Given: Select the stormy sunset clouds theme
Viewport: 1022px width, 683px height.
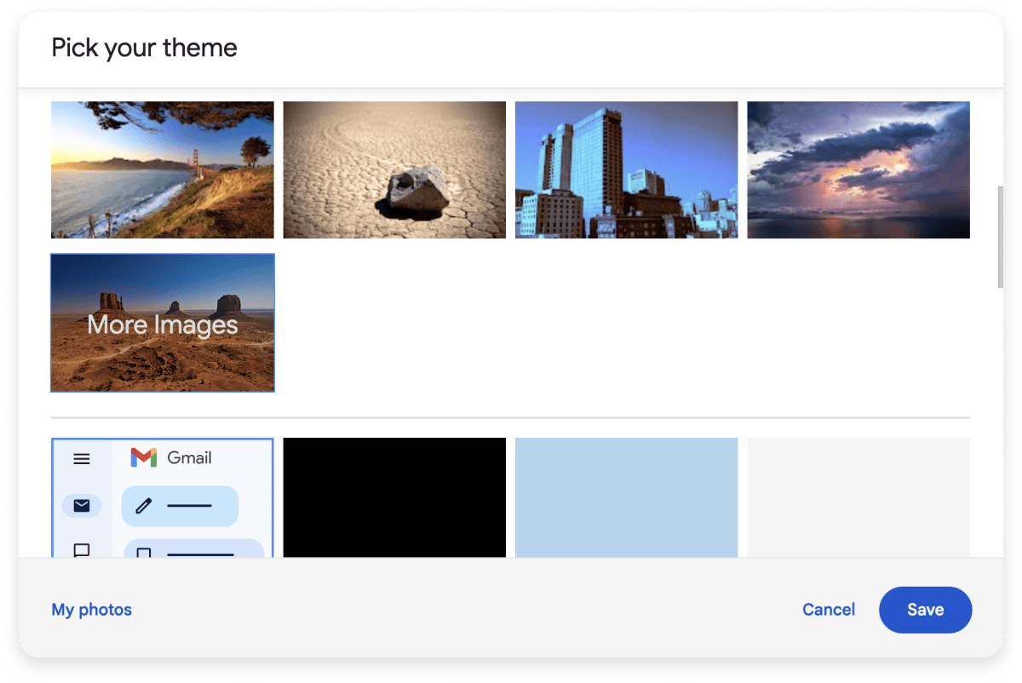Looking at the screenshot, I should 858,169.
